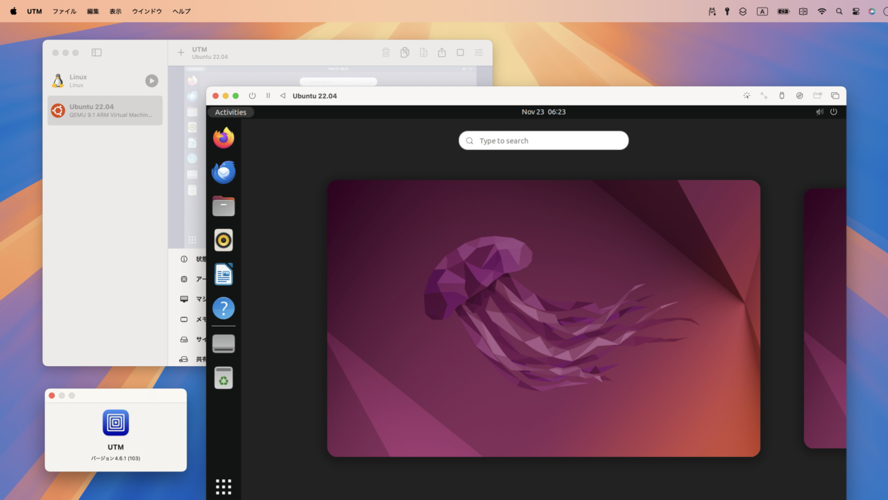Click the shared folder icon in VM toolbar
The image size is (888, 500).
817,96
